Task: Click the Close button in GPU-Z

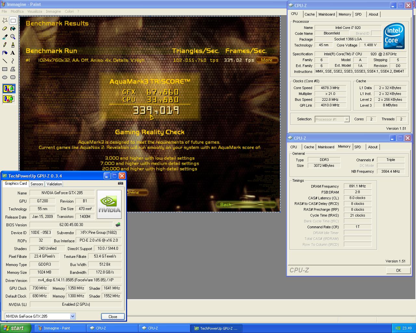Action: click(113, 316)
